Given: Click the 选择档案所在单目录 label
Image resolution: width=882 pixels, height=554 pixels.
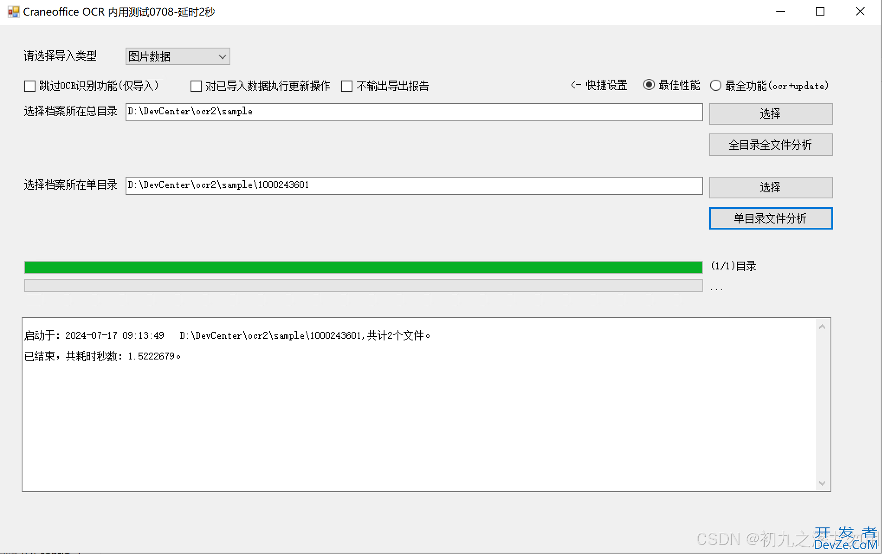Looking at the screenshot, I should click(x=71, y=185).
